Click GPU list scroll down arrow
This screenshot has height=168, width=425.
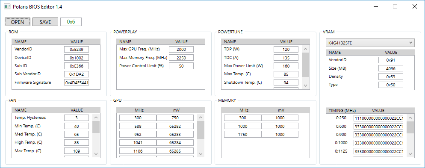[x=201, y=154]
